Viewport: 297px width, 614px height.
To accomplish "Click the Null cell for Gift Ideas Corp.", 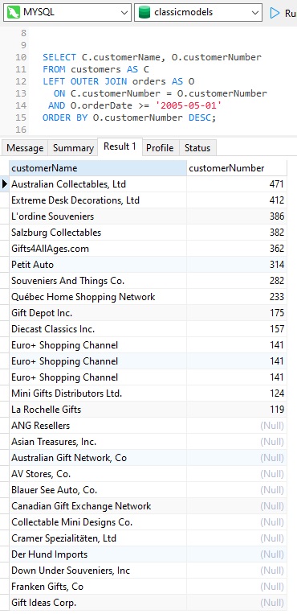I will click(x=237, y=602).
